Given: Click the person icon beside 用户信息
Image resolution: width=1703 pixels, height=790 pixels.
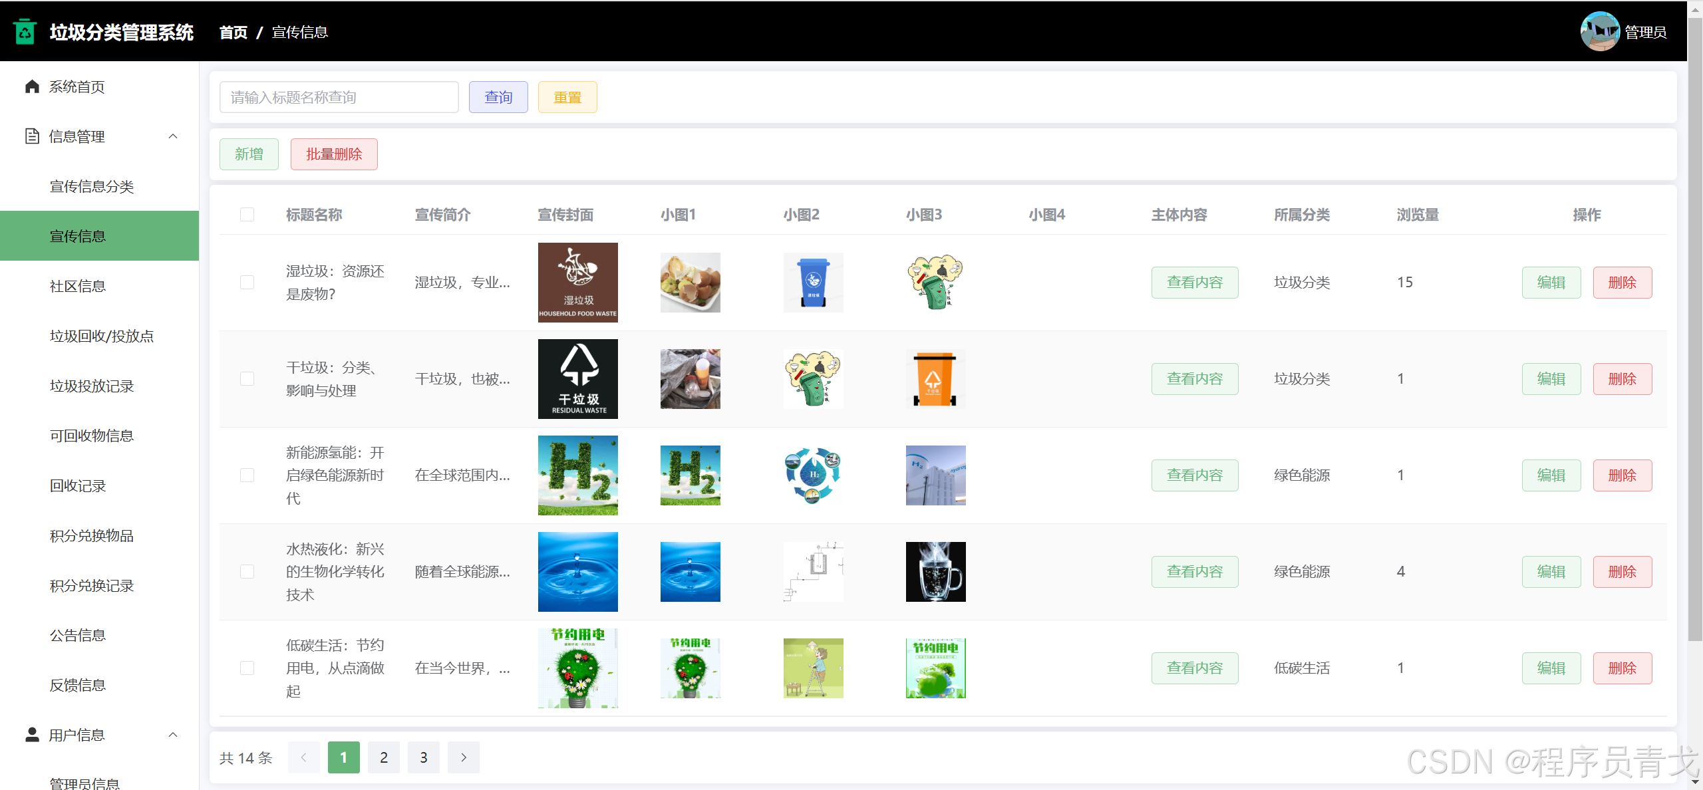Looking at the screenshot, I should click(x=32, y=734).
